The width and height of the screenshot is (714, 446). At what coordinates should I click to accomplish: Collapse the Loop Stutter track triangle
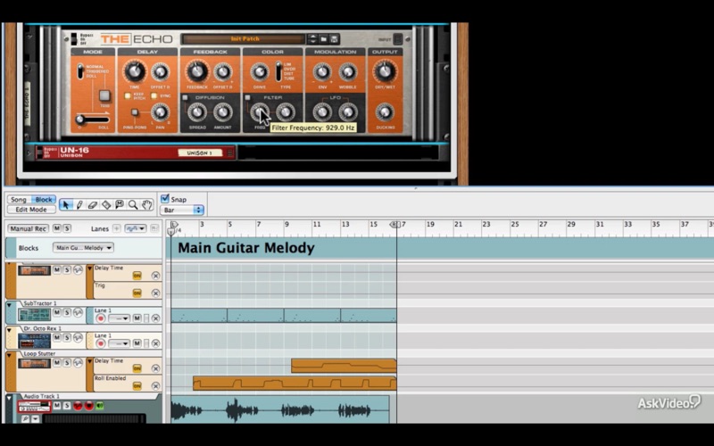click(9, 355)
